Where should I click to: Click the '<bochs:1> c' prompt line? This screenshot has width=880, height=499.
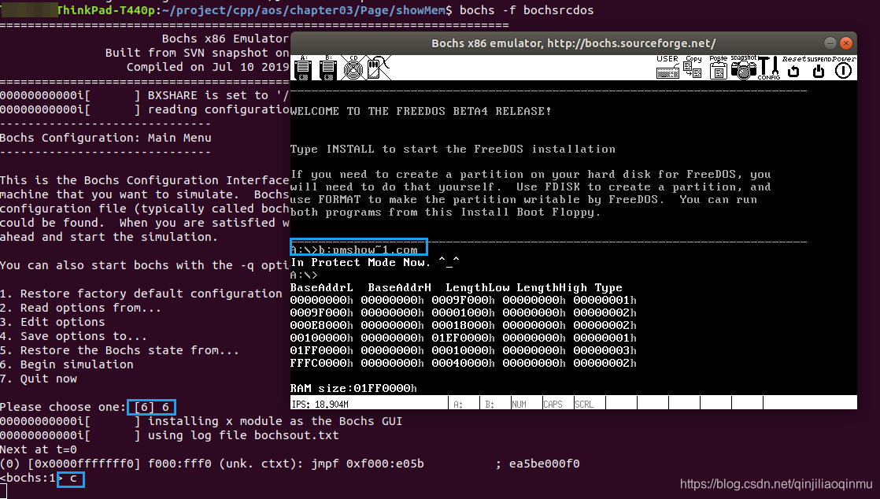(x=39, y=479)
